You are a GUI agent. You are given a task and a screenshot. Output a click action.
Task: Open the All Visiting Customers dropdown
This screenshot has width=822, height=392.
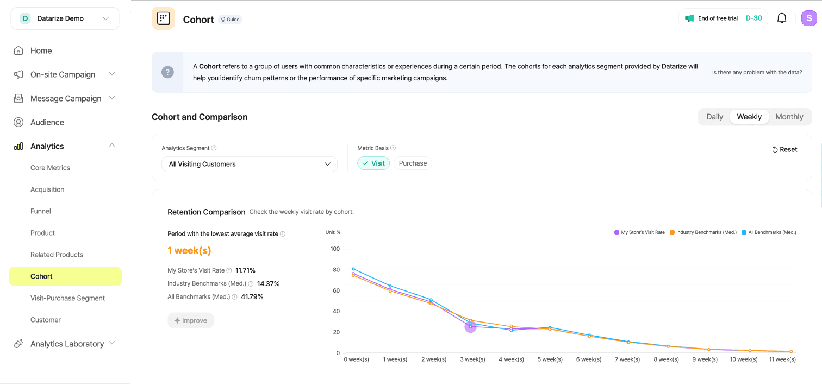(250, 164)
